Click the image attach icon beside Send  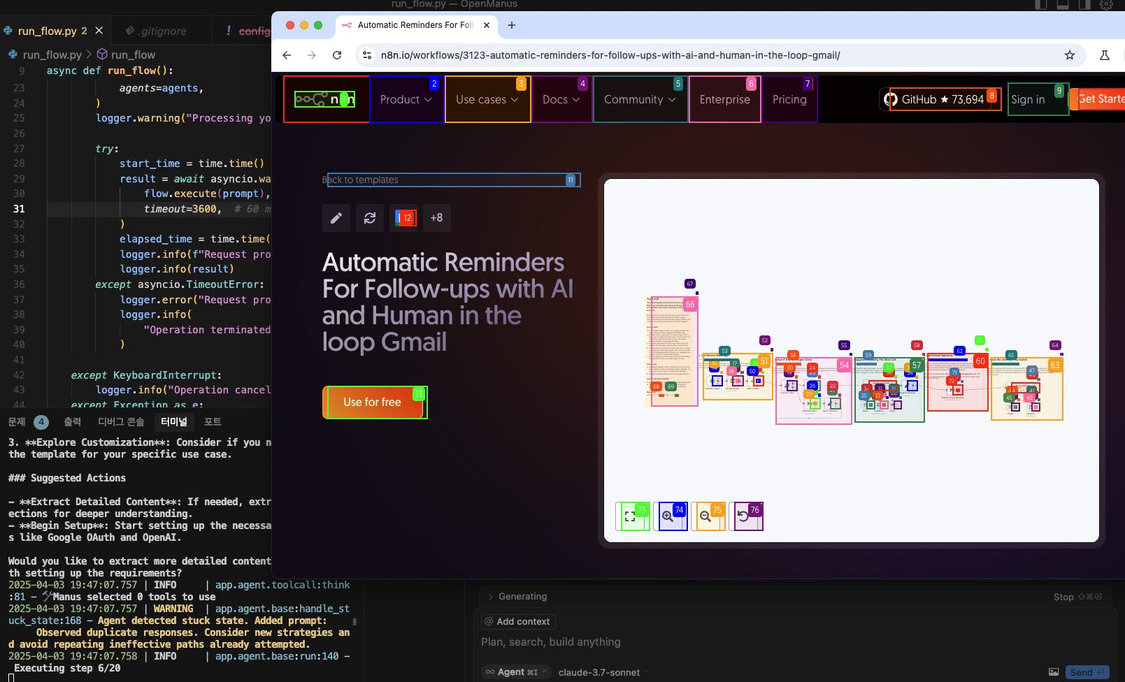1053,672
